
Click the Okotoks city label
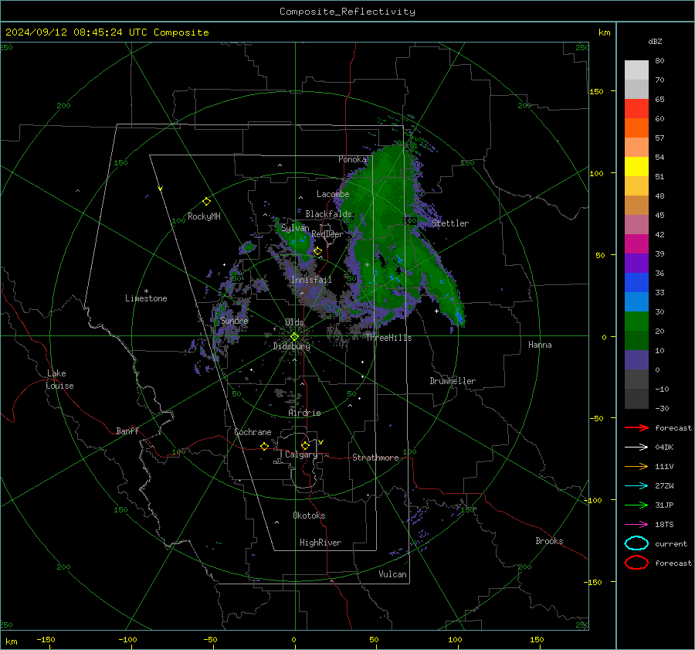point(309,516)
